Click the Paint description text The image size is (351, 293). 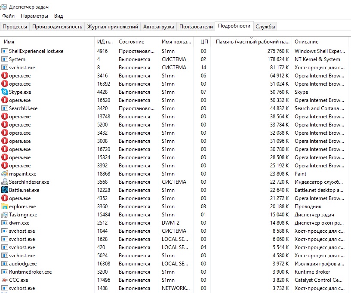coord(300,174)
